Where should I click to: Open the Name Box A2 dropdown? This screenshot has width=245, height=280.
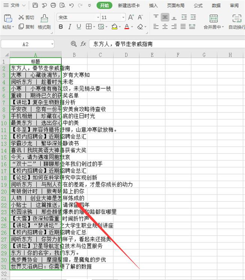[52, 44]
